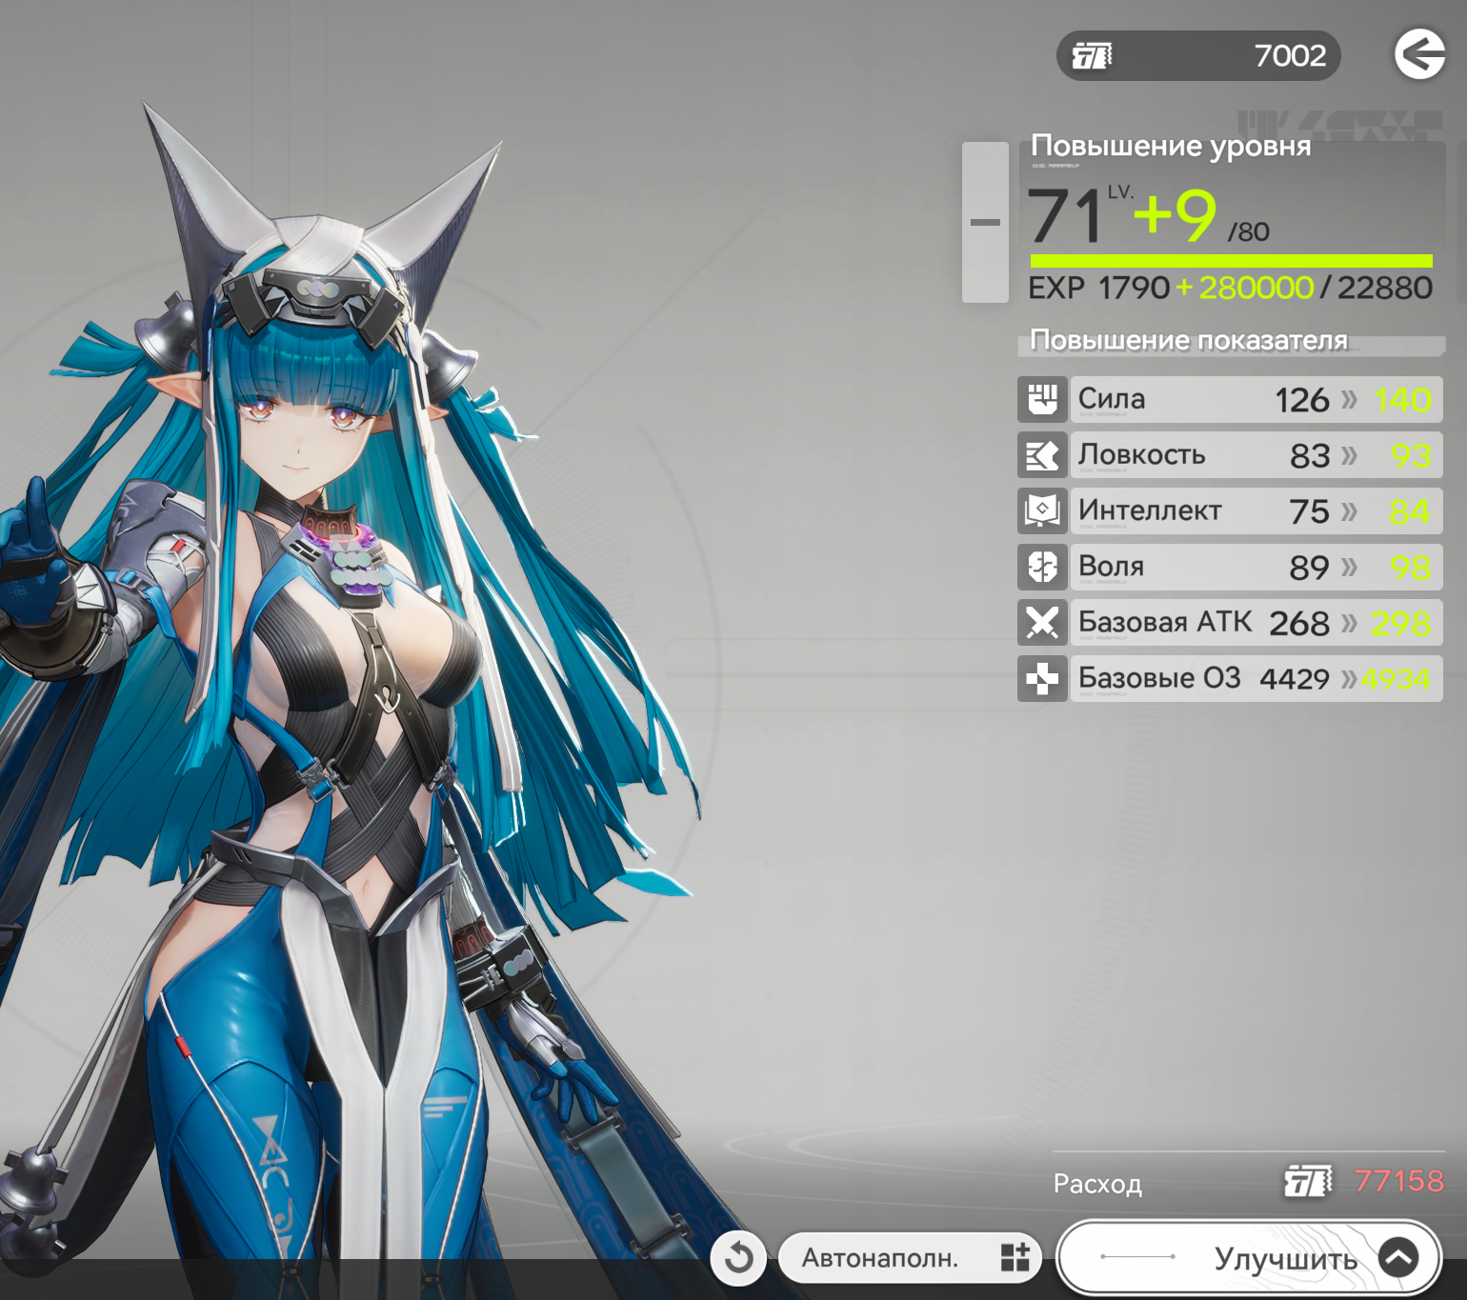Viewport: 1467px width, 1300px height.
Task: Click the Расход cost label
Action: (1097, 1184)
